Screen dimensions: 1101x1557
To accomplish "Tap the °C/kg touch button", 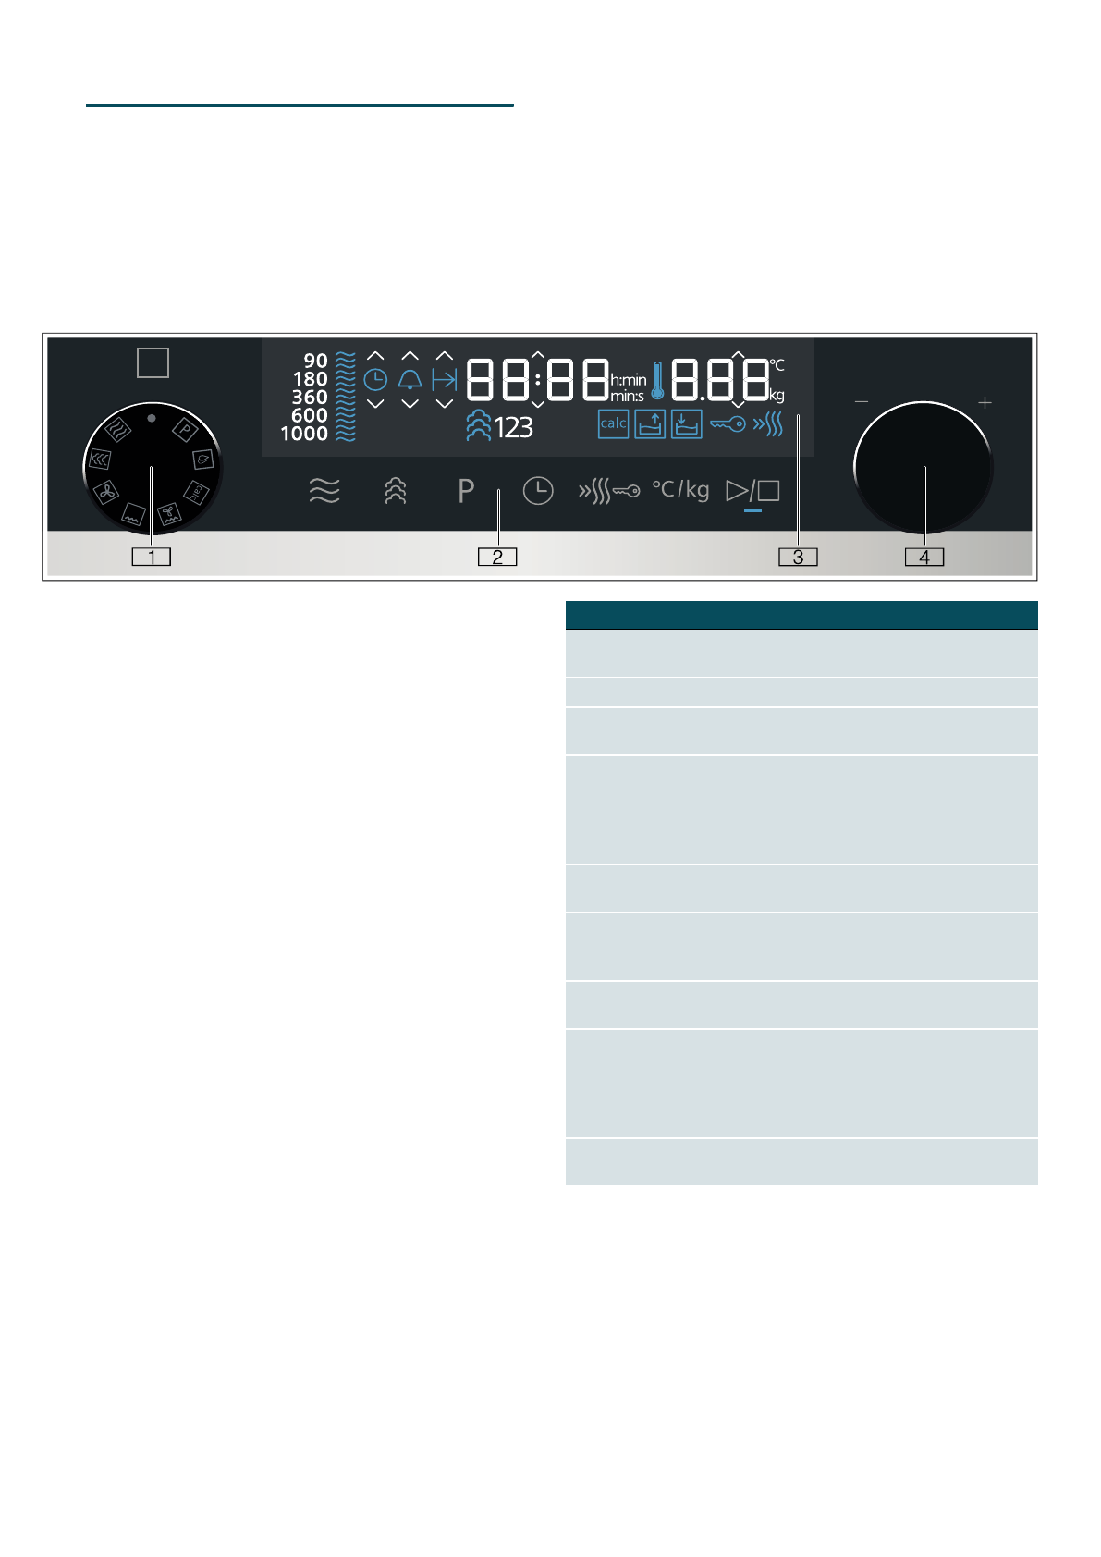I will click(x=681, y=489).
